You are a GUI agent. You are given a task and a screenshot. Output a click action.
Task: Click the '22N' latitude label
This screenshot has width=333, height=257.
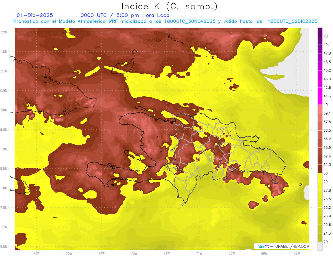click(x=4, y=32)
